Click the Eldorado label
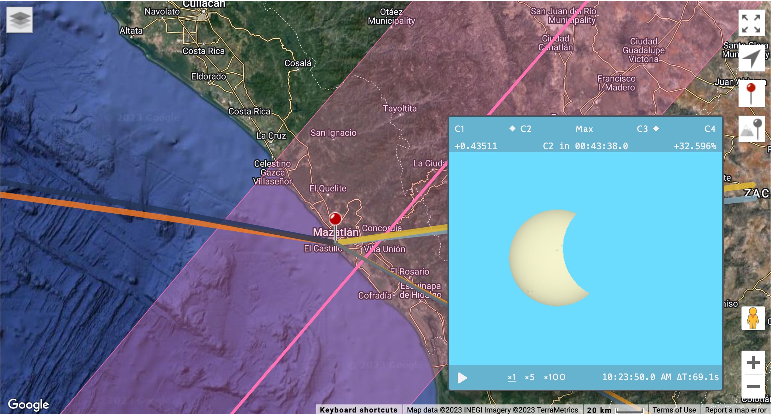 (208, 76)
